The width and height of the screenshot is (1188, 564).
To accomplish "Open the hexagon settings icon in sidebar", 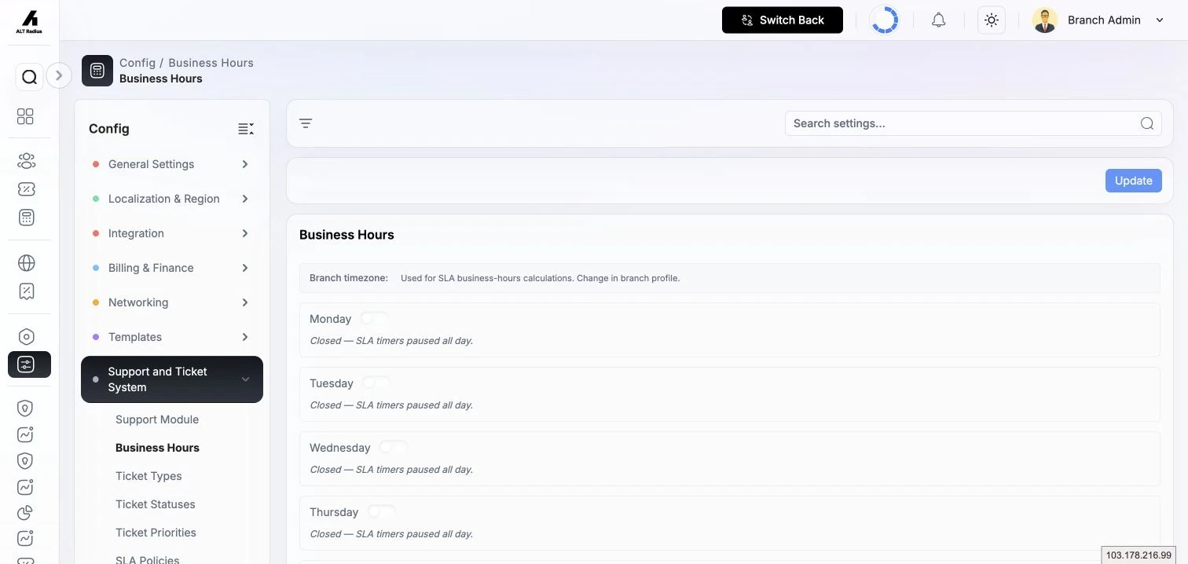I will pos(26,337).
